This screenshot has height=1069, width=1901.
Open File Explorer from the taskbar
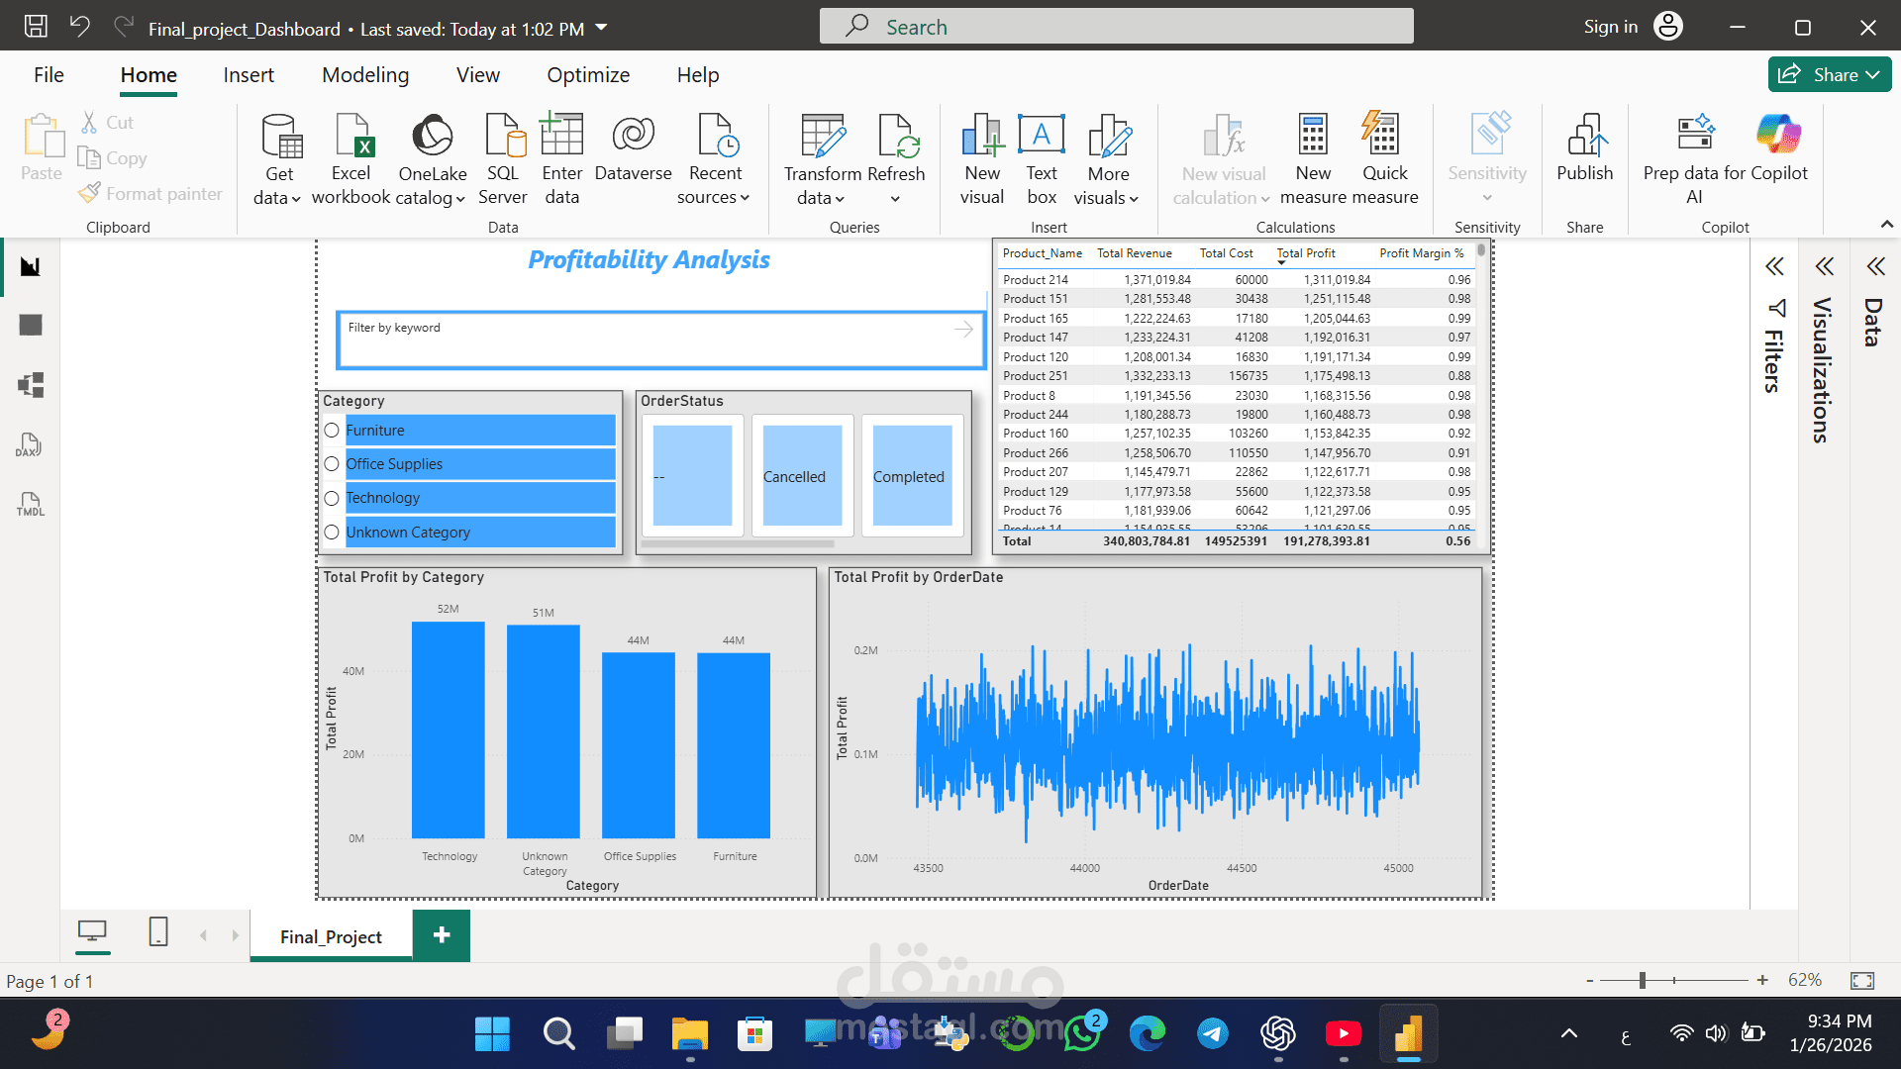click(x=689, y=1033)
